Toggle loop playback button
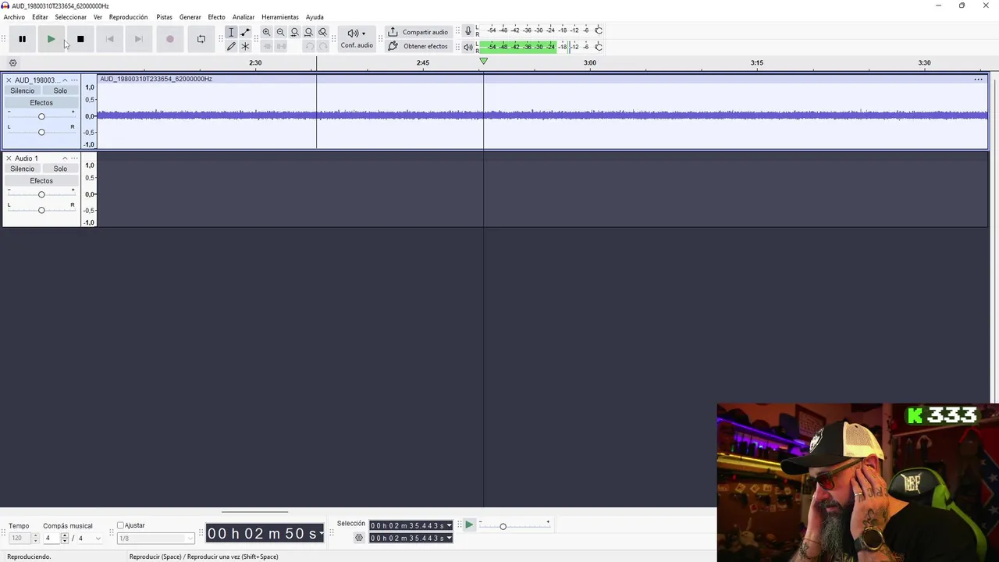This screenshot has width=999, height=562. click(x=201, y=39)
